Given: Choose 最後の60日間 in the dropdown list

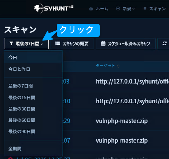Looking at the screenshot, I should (x=33, y=120).
